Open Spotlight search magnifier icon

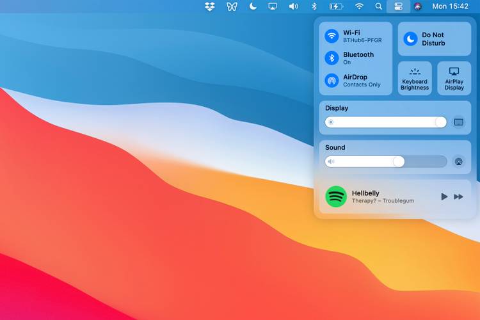(x=379, y=6)
